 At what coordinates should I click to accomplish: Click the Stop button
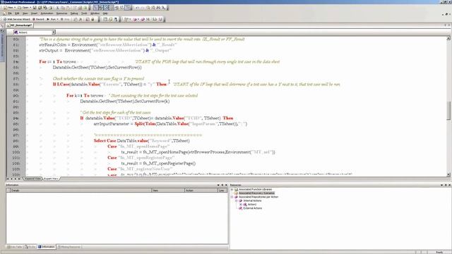tap(65, 19)
